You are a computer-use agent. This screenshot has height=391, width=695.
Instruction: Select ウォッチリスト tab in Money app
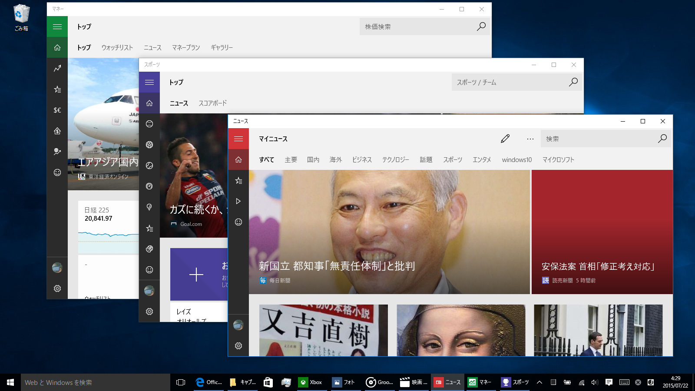tap(117, 48)
